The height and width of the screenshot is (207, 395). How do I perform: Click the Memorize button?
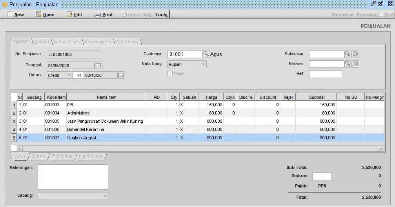(342, 15)
